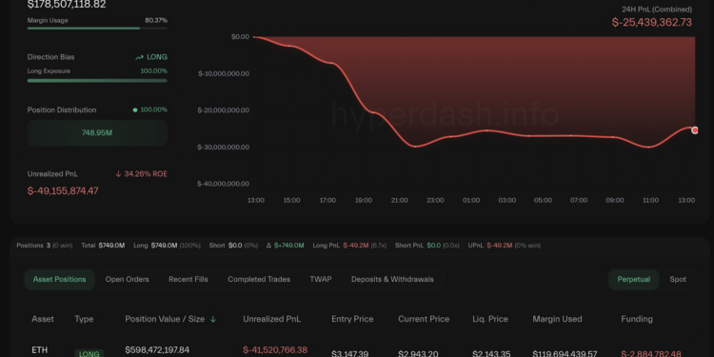This screenshot has width=714, height=357.
Task: Click the Entry Price column header
Action: pos(352,319)
